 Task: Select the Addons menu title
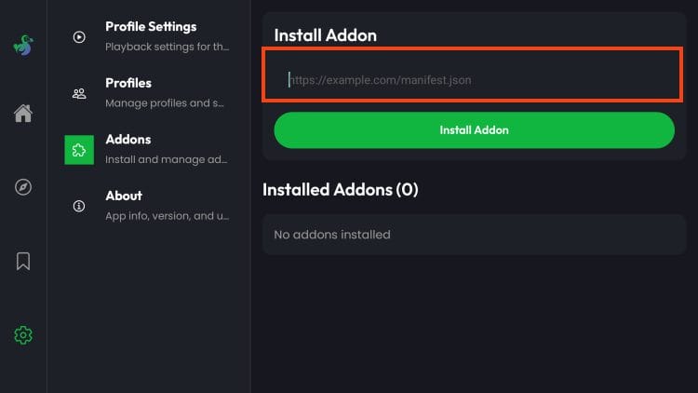tap(128, 140)
